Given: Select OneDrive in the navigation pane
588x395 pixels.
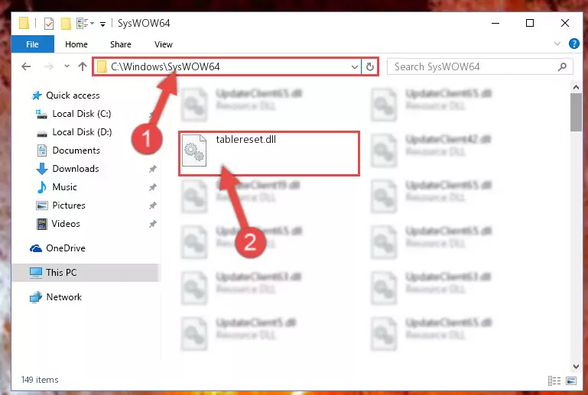Looking at the screenshot, I should pos(65,248).
